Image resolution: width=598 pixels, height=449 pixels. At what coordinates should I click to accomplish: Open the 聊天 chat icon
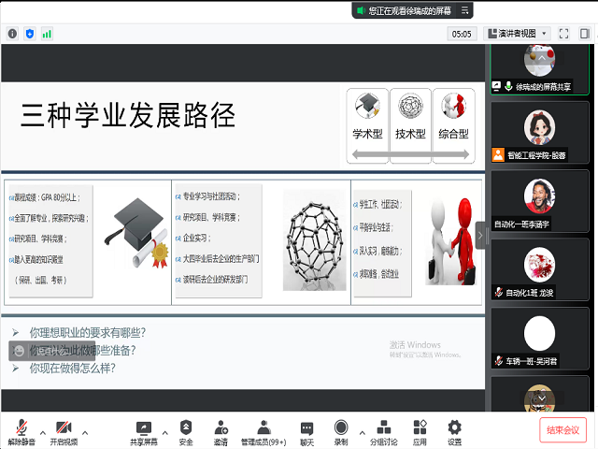[307, 430]
